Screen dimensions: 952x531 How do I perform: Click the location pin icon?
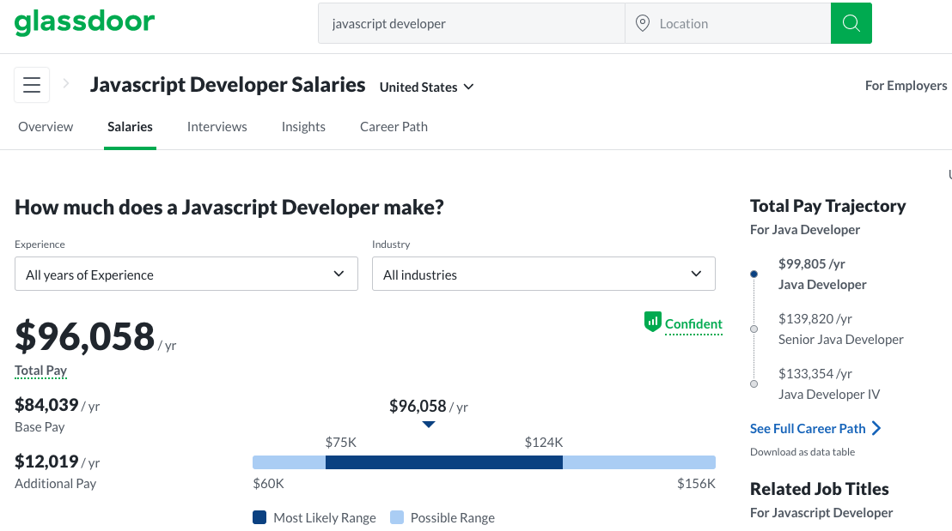pos(643,24)
